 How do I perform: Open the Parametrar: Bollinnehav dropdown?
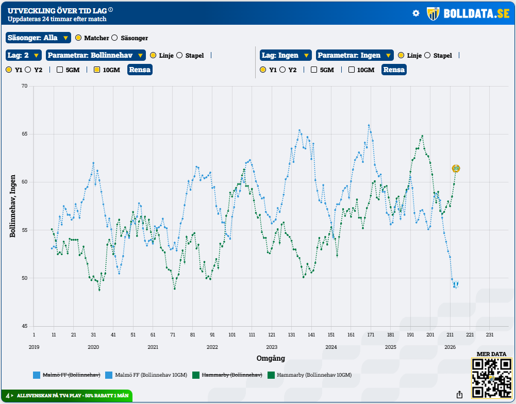point(95,56)
